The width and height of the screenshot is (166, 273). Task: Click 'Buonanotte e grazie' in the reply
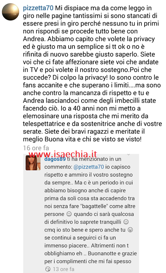[x=112, y=253]
